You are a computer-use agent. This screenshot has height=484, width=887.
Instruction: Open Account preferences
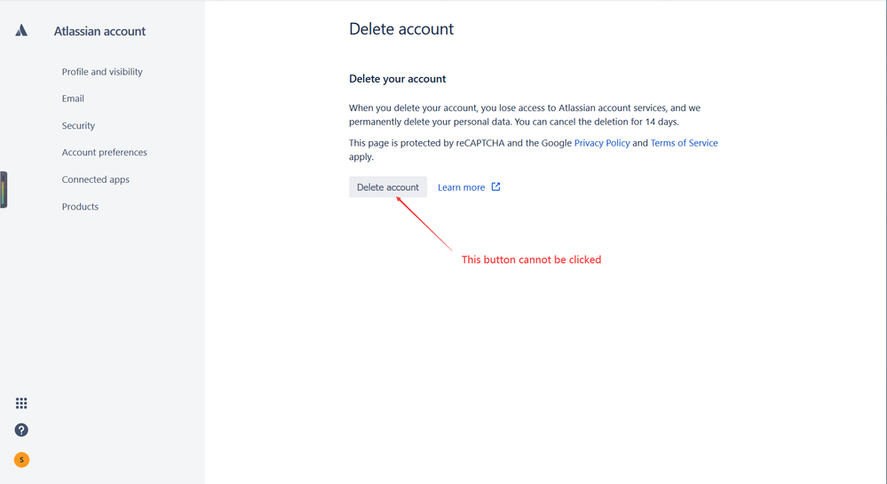coord(104,152)
